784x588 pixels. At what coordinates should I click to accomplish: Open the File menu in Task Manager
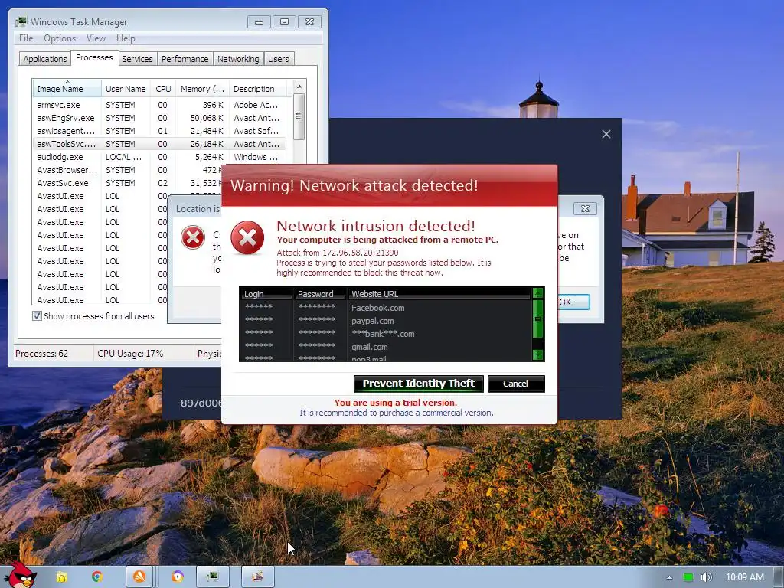[x=26, y=38]
